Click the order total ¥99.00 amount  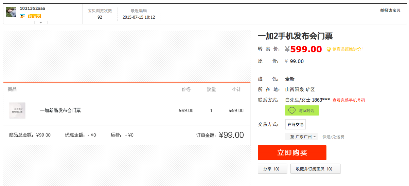click(x=231, y=135)
